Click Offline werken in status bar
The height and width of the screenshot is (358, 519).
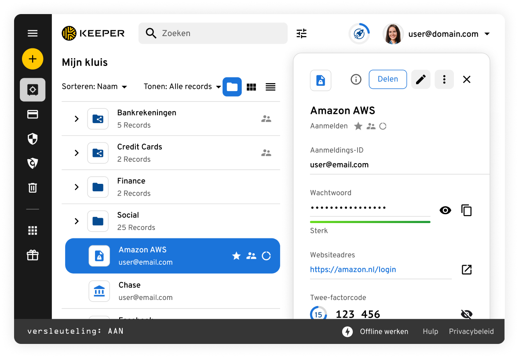pos(384,332)
